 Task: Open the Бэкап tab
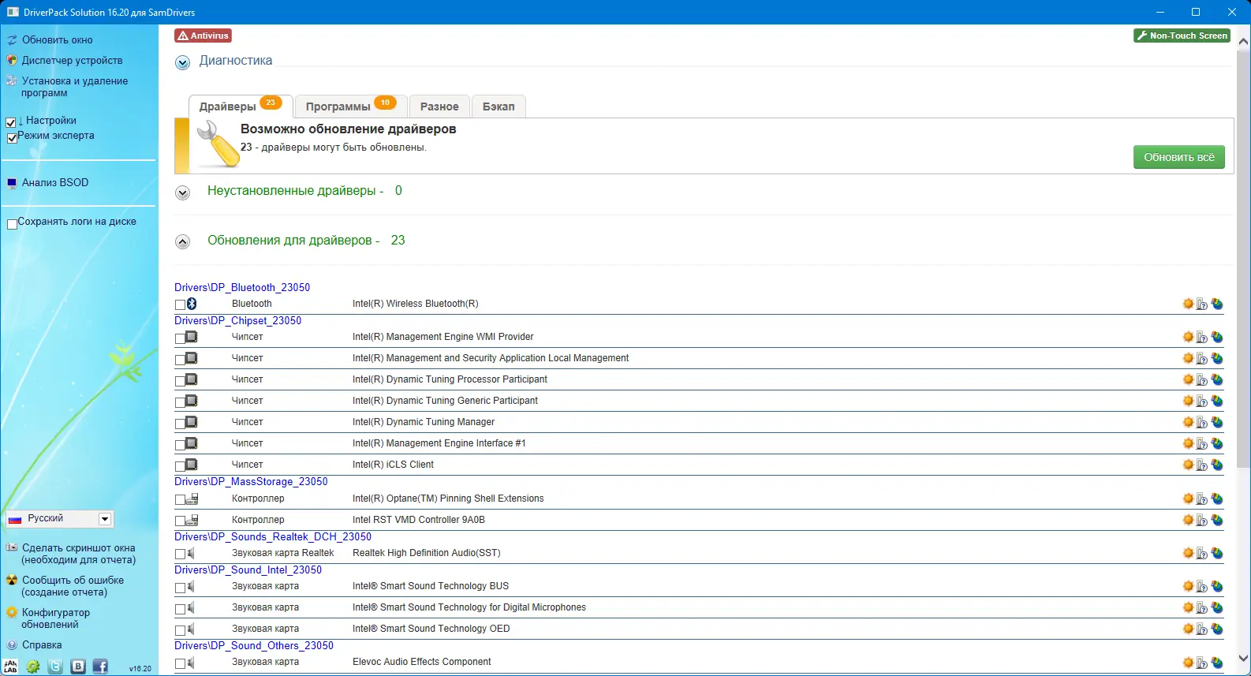pos(499,106)
